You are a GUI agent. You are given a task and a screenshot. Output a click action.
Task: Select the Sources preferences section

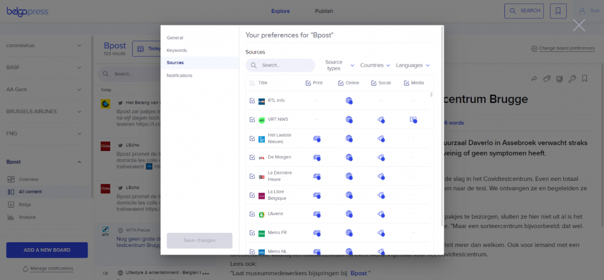[x=199, y=62]
